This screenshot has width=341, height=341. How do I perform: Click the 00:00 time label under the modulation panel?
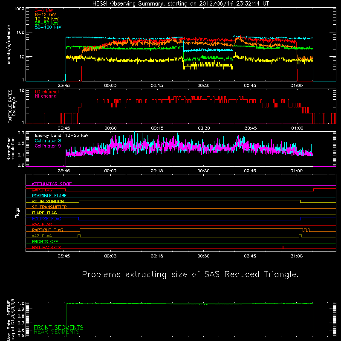(110, 171)
